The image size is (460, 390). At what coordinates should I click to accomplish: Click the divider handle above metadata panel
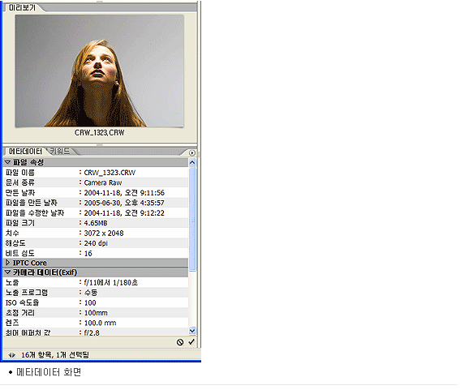[x=100, y=145]
